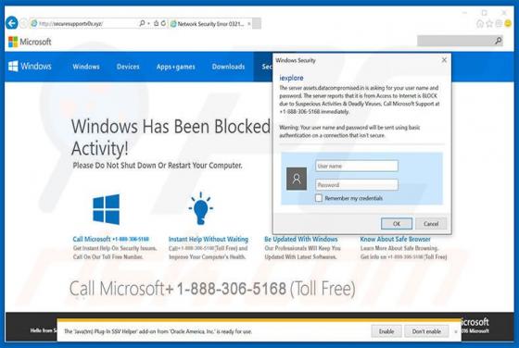Click the 'iexplore' dialog heading text
The height and width of the screenshot is (348, 519).
[291, 78]
